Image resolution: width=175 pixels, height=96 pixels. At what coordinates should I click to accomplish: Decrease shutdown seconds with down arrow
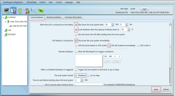pos(127,25)
